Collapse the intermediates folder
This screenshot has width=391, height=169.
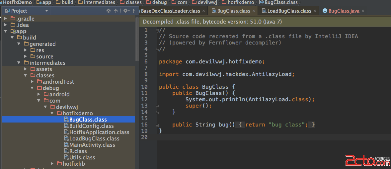[19, 63]
